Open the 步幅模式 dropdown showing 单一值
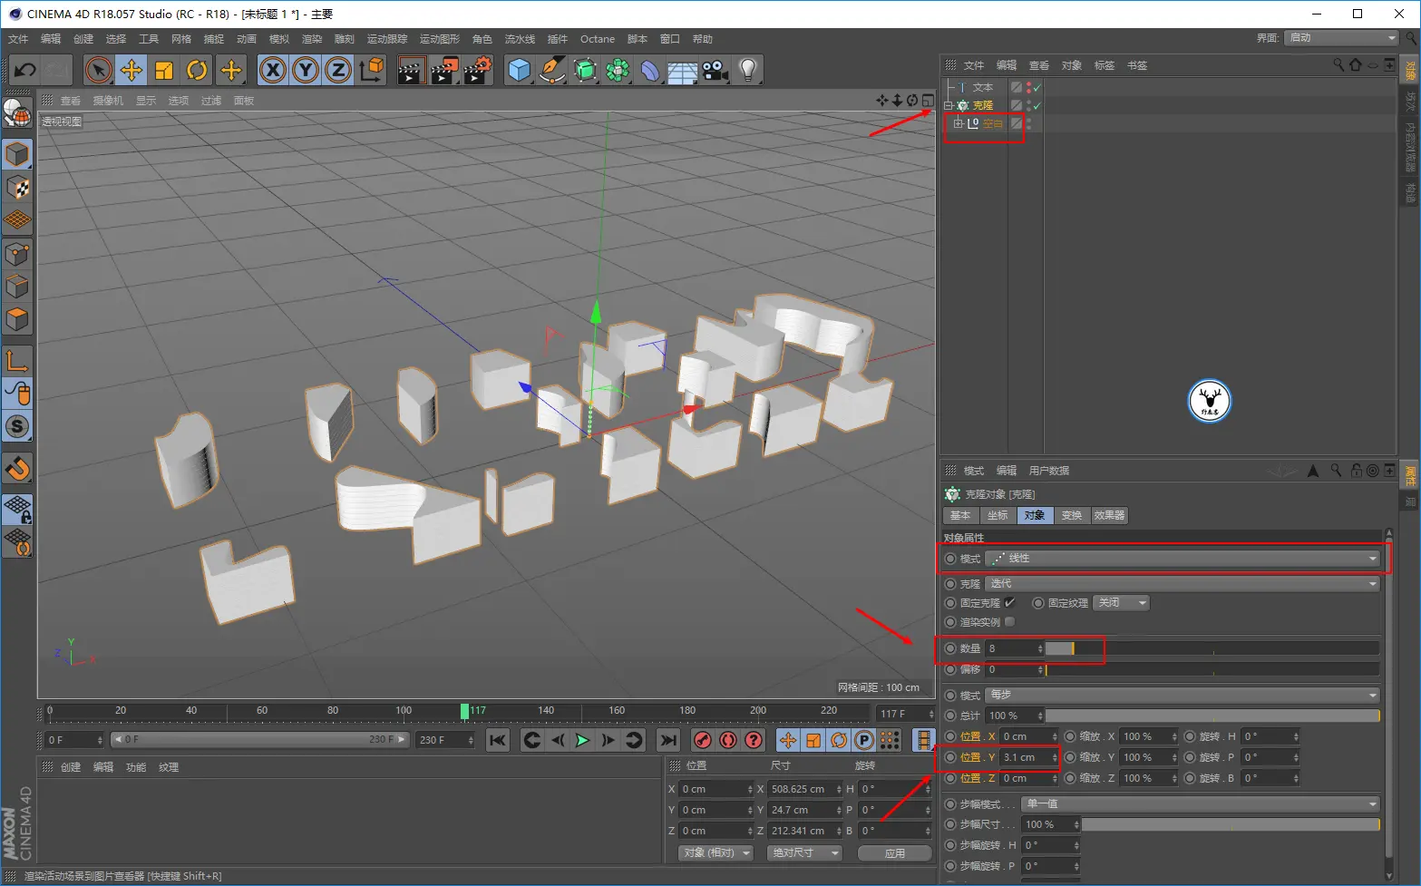The image size is (1421, 886). point(1201,804)
